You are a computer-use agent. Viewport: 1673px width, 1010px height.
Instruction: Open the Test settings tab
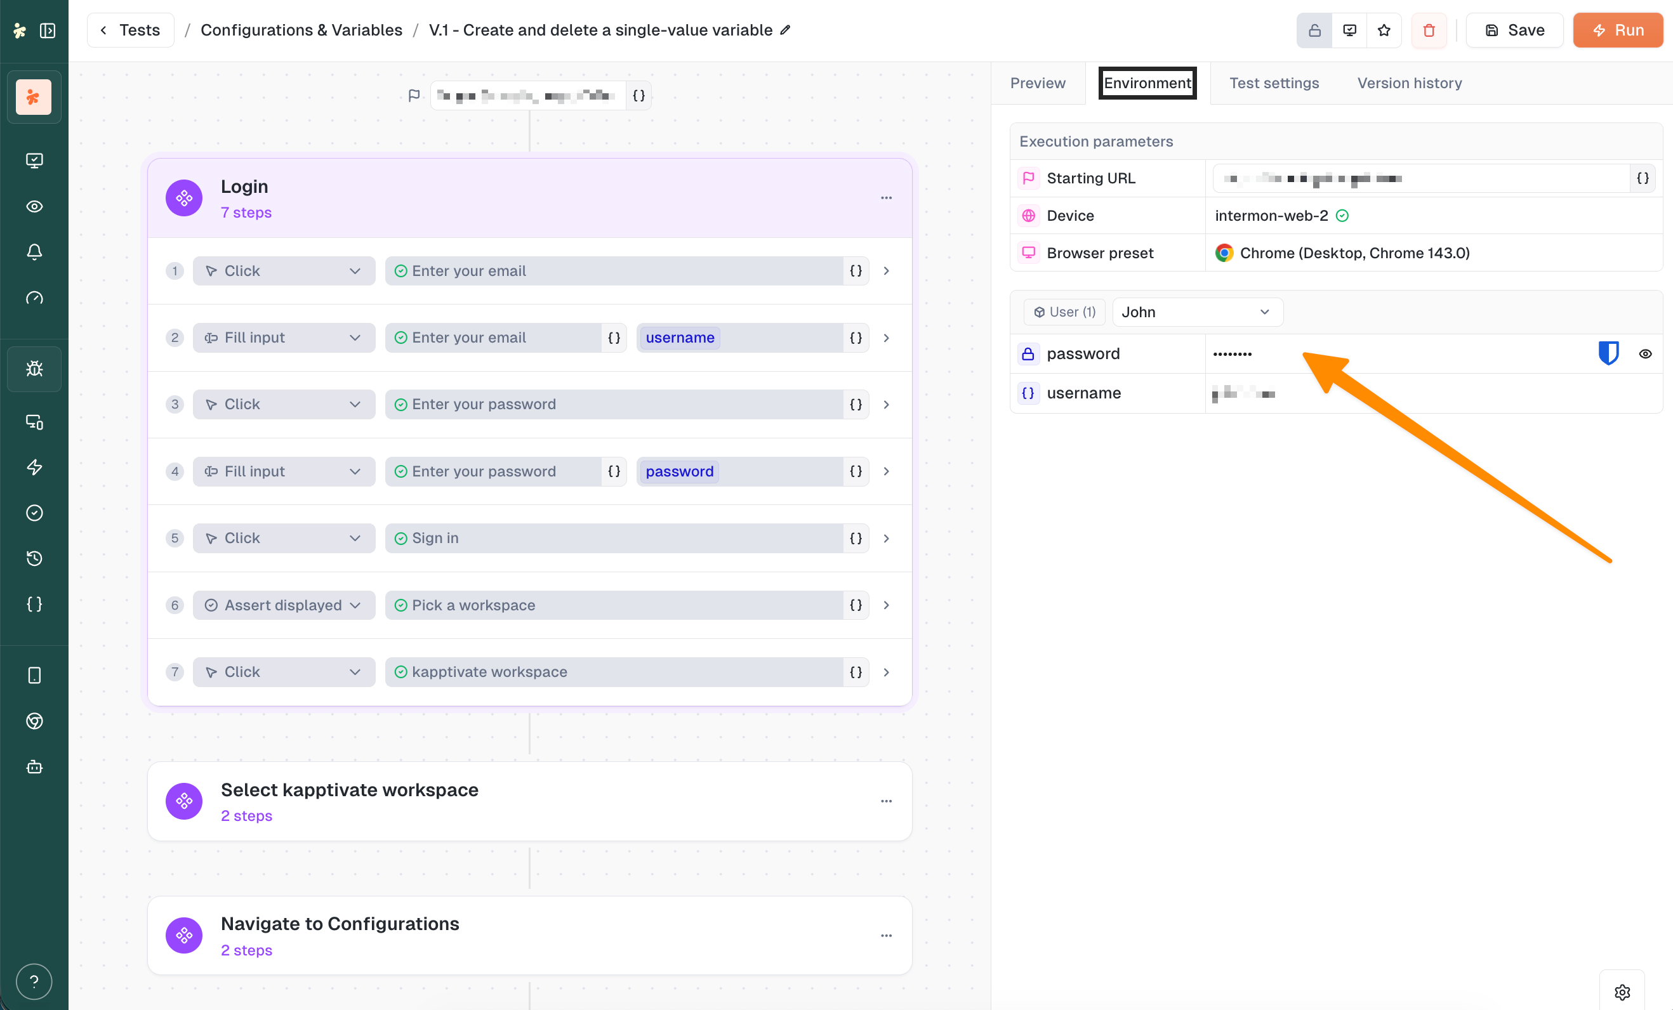point(1274,83)
